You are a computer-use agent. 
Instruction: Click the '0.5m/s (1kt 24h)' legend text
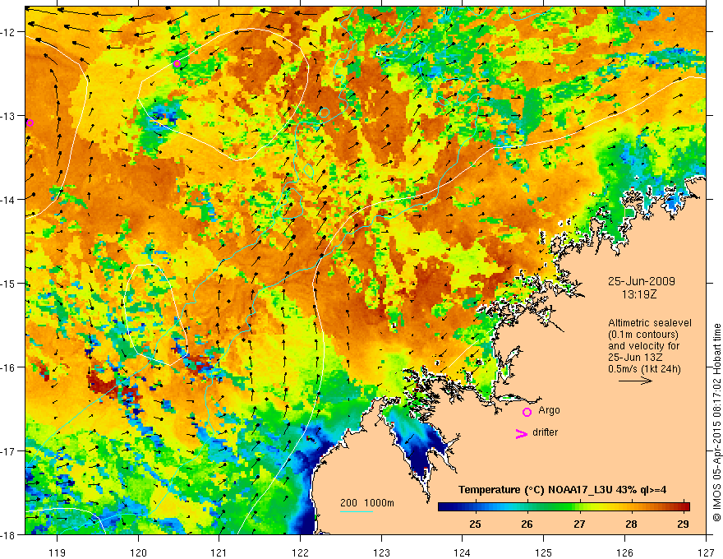click(644, 369)
